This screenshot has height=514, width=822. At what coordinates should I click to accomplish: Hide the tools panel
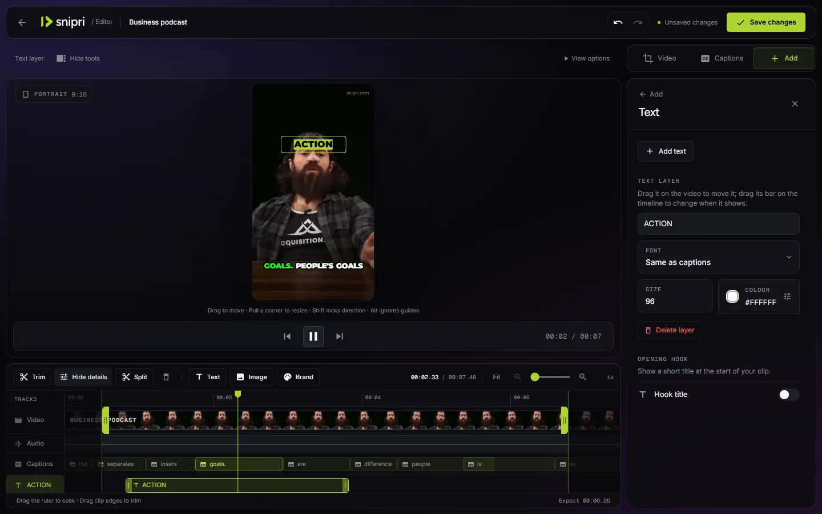coord(78,58)
